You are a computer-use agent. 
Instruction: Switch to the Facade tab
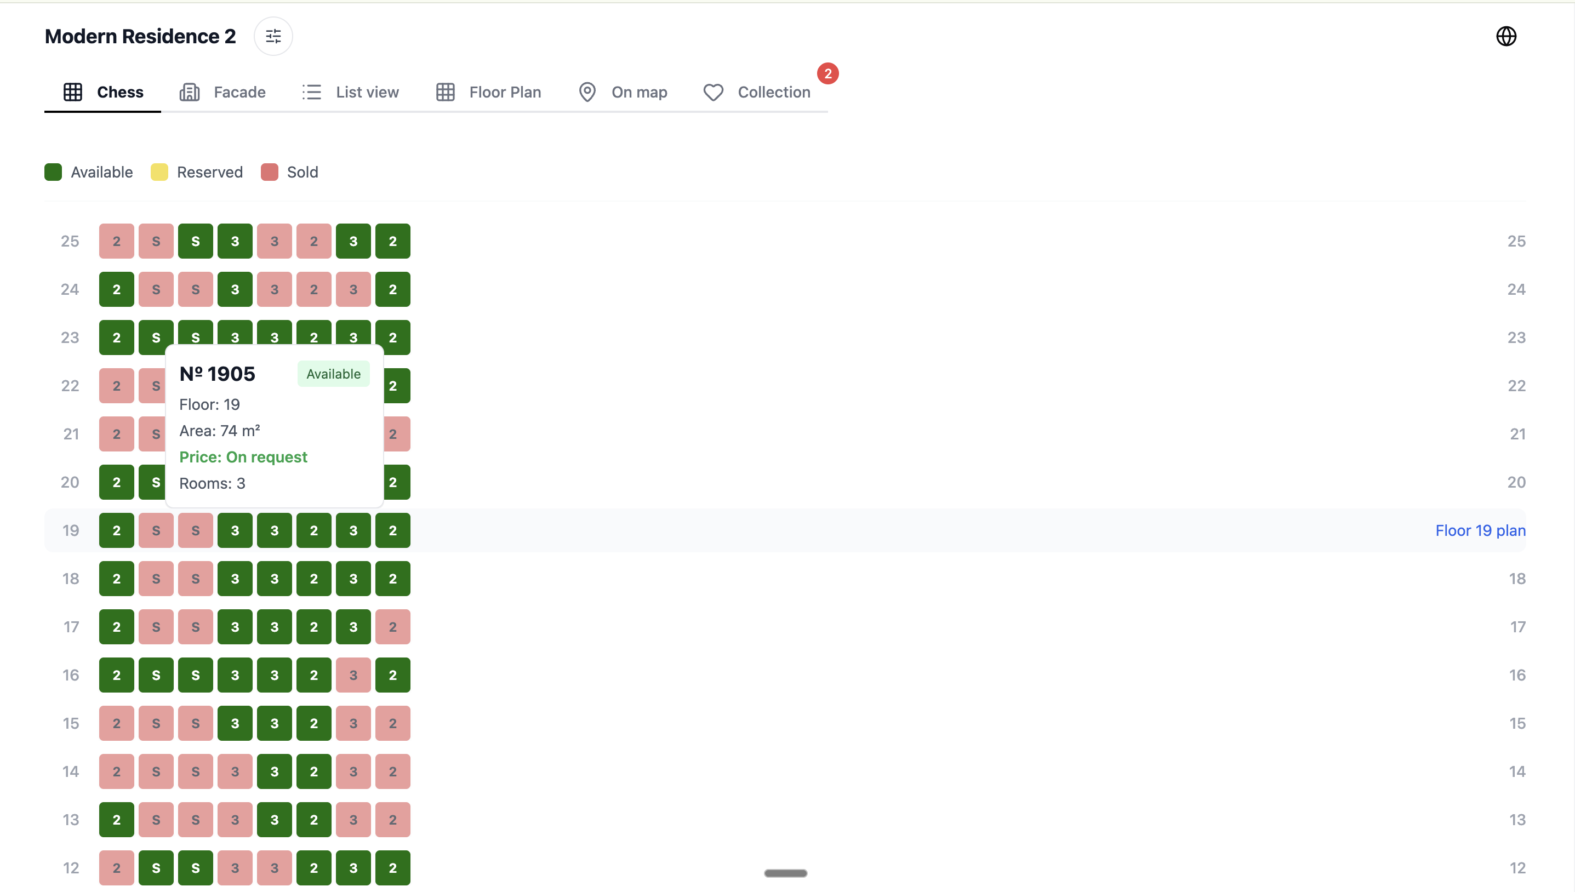[239, 92]
